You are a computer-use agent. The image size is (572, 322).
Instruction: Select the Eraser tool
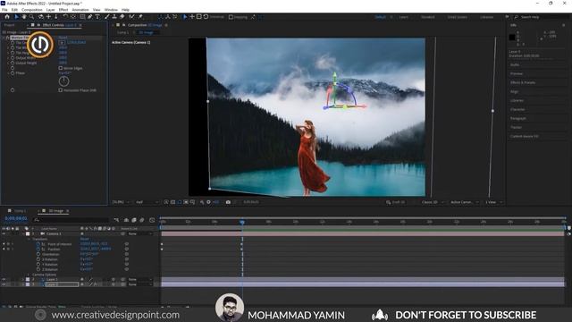[122, 17]
